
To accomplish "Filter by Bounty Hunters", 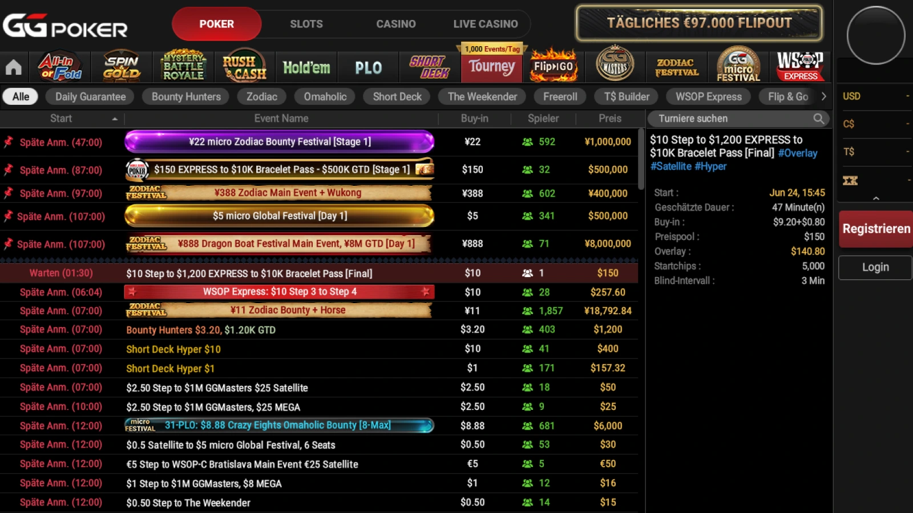I will point(186,96).
